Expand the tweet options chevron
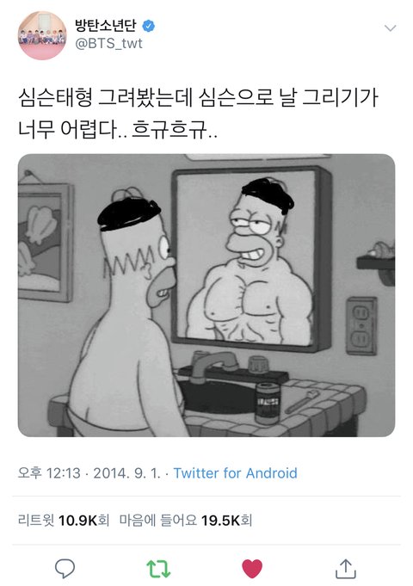Viewport: 413px width, 586px height. (391, 28)
